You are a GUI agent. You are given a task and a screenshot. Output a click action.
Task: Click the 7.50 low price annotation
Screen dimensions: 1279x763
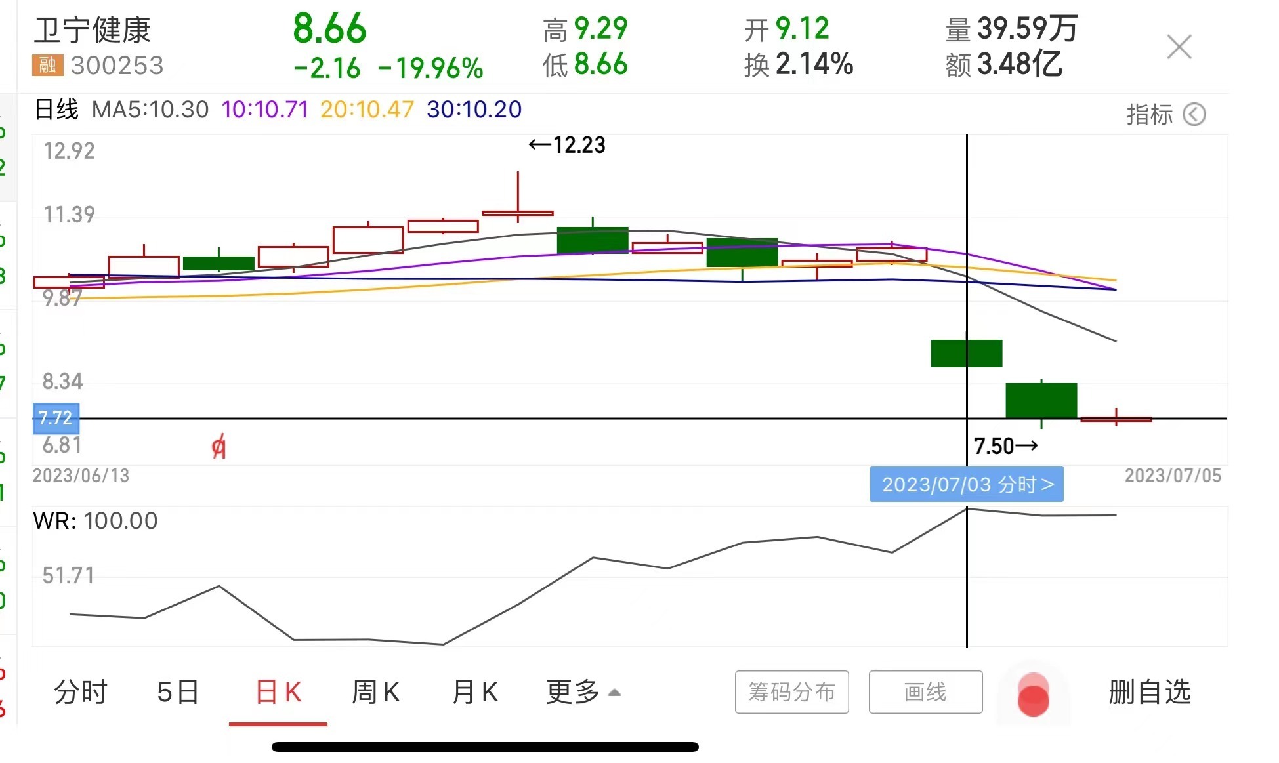click(x=1006, y=446)
